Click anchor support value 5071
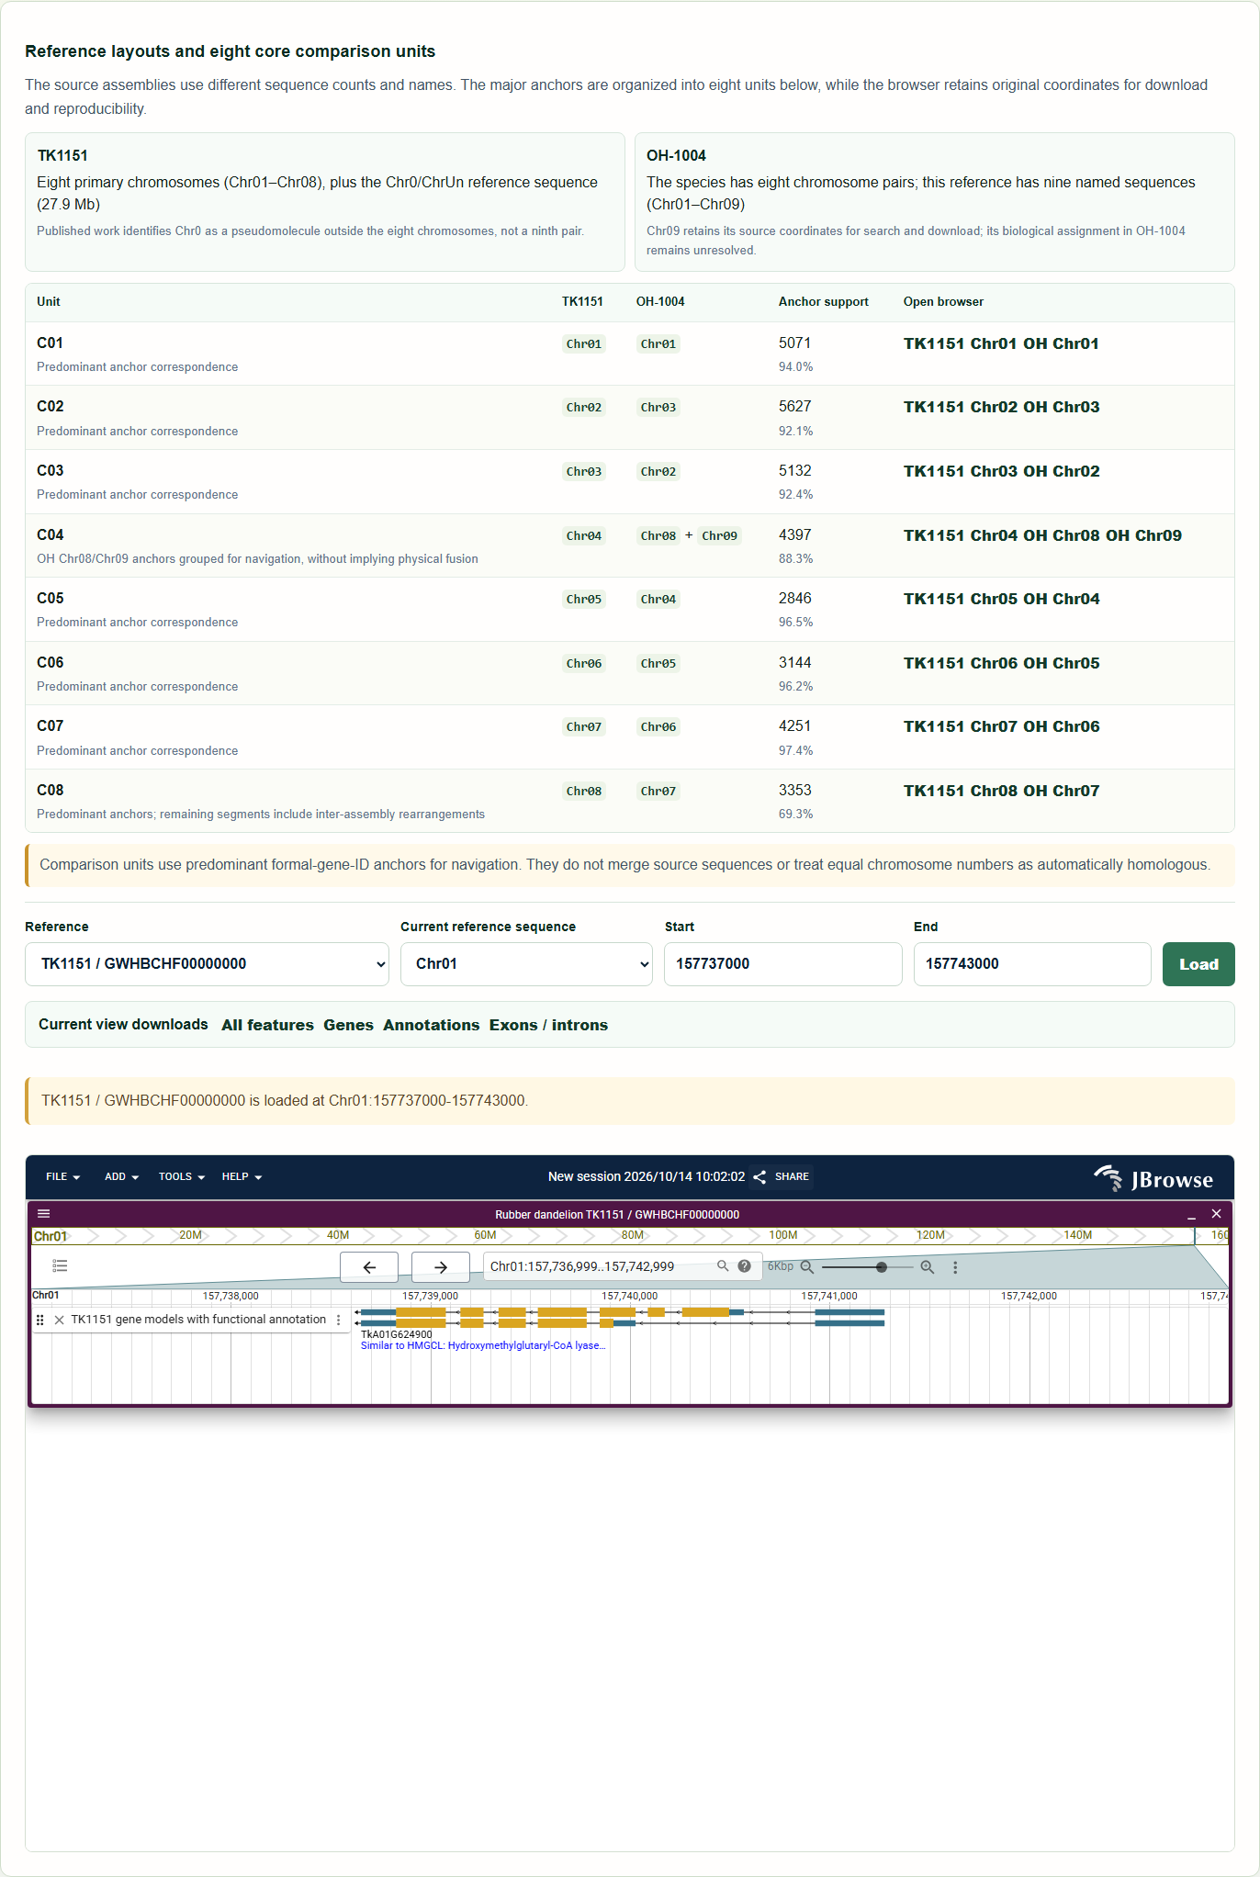 click(794, 343)
